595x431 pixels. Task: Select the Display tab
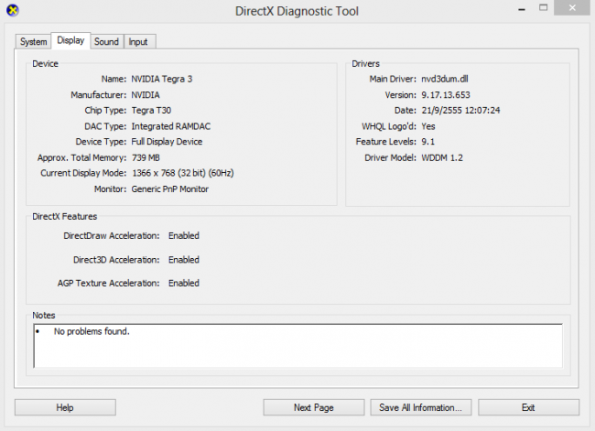coord(70,40)
